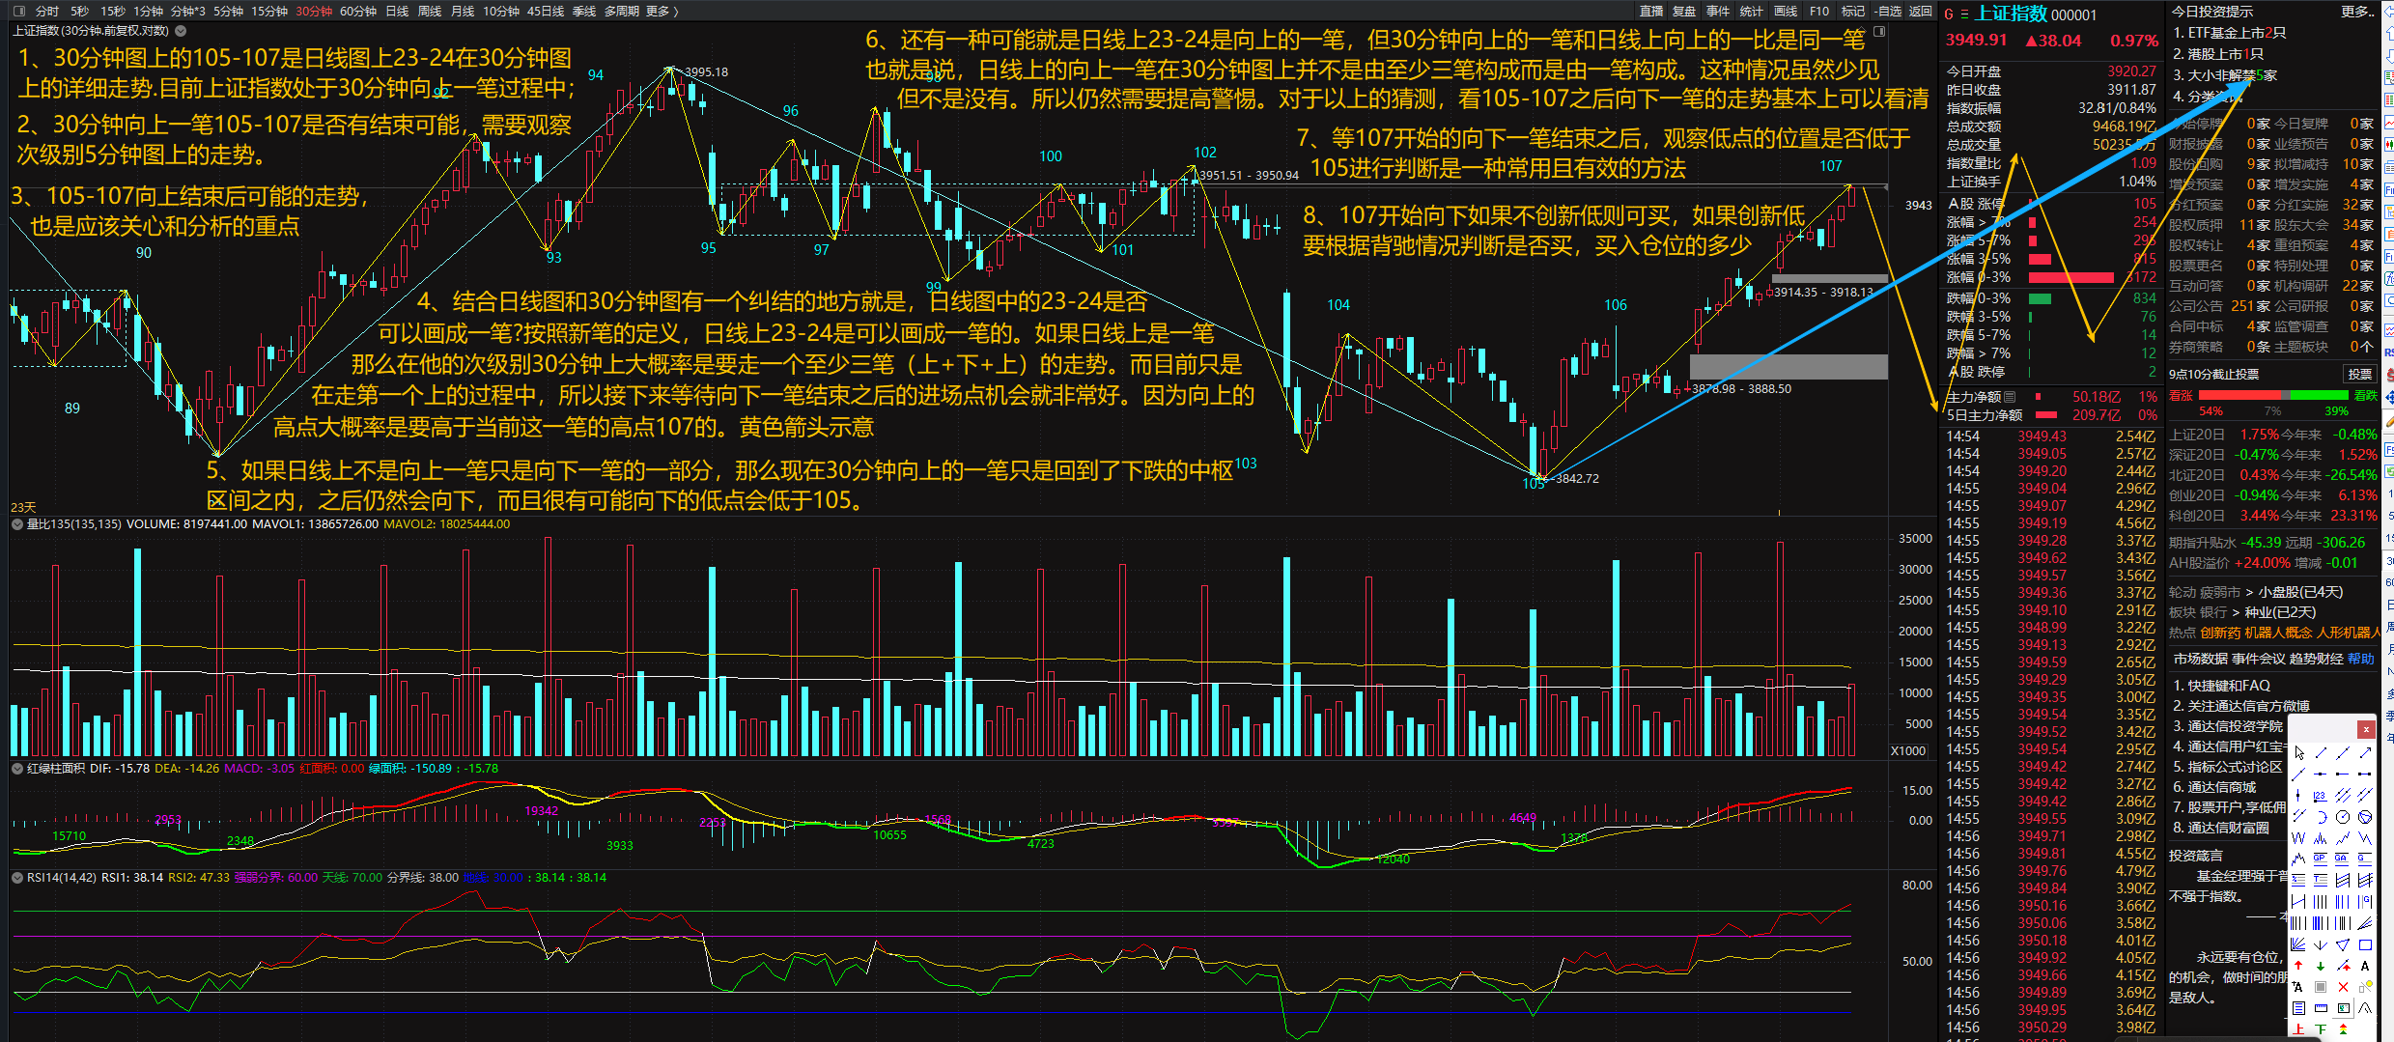Select the 多周期 tab

(x=622, y=11)
